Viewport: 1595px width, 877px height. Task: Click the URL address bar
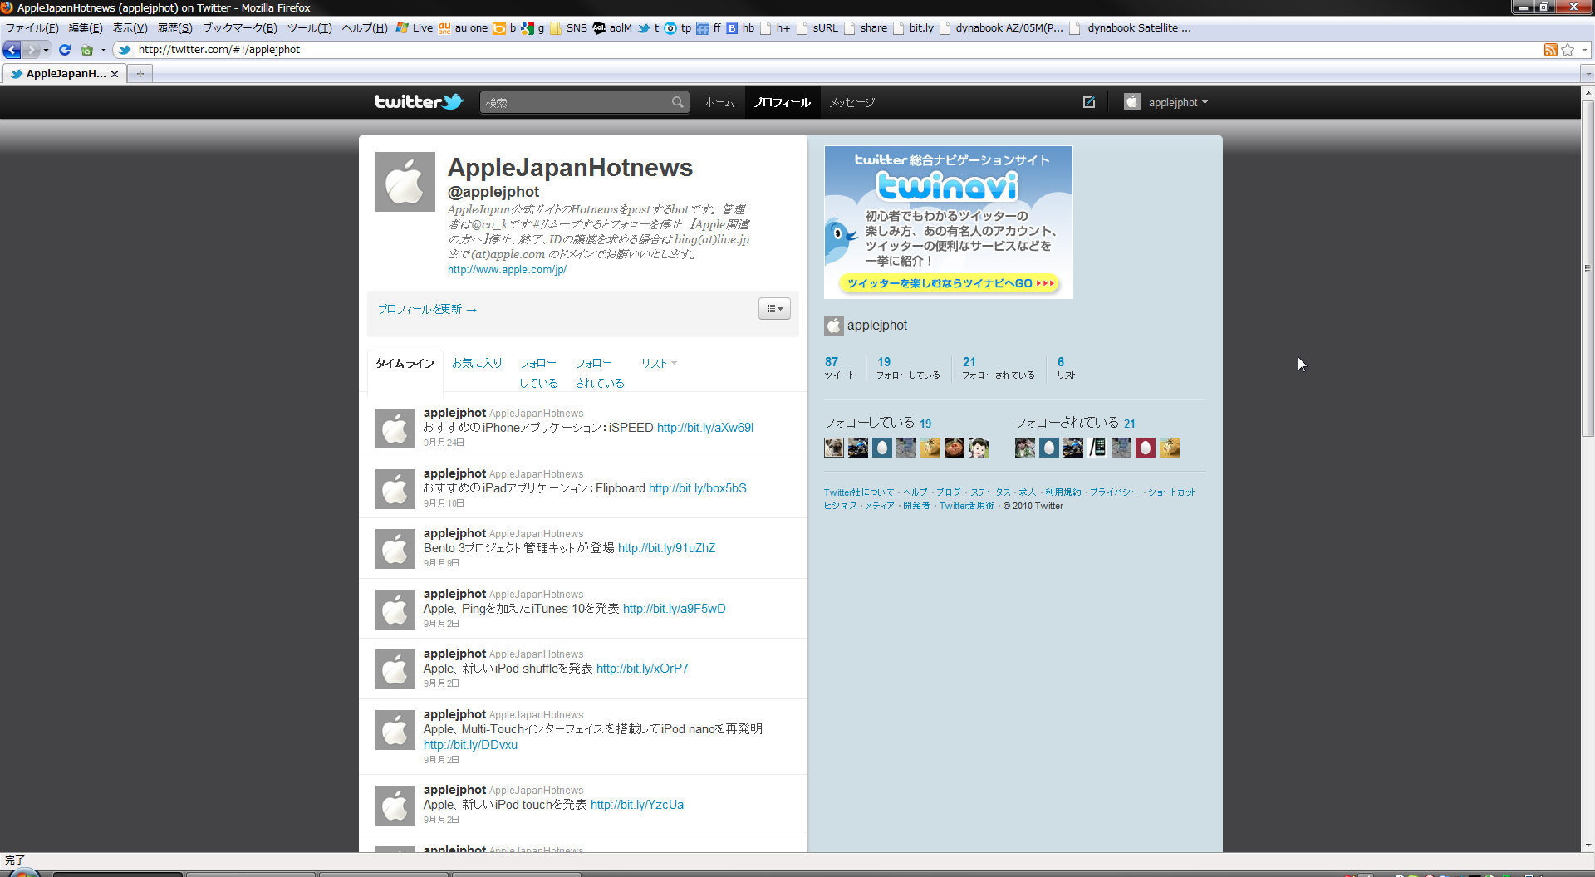point(831,50)
